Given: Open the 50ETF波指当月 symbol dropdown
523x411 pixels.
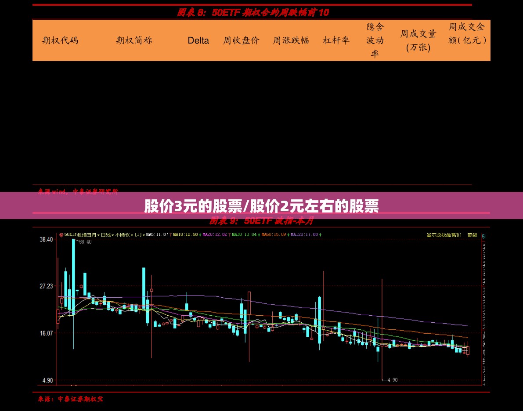Looking at the screenshot, I should click(x=82, y=235).
